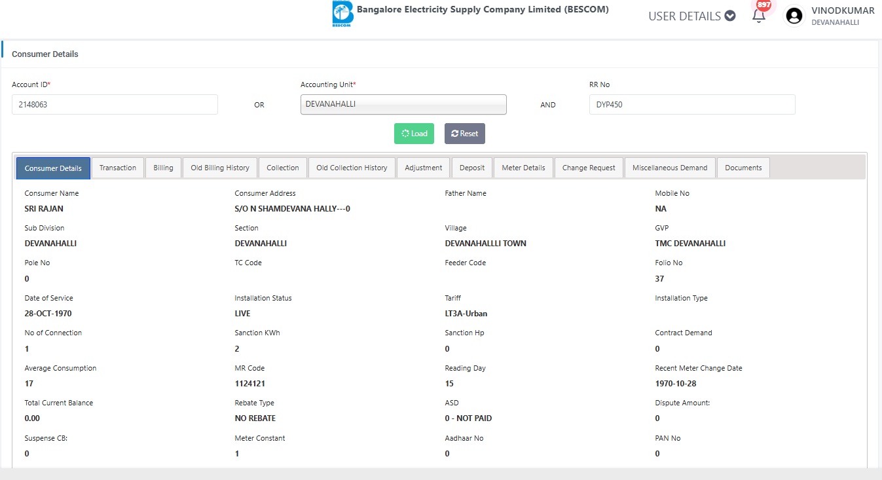Open the Meter Details tab

[523, 168]
